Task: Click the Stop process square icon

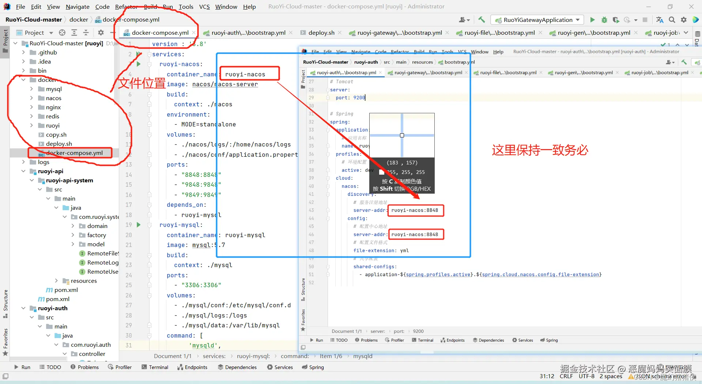Action: (x=645, y=20)
